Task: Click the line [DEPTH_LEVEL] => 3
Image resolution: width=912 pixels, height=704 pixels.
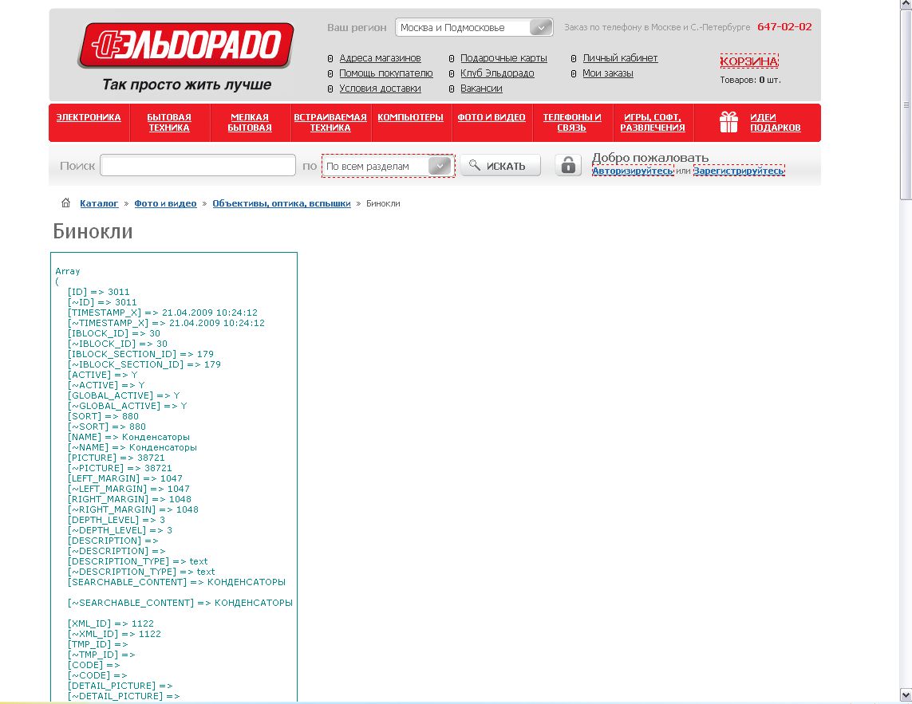Action: point(116,520)
